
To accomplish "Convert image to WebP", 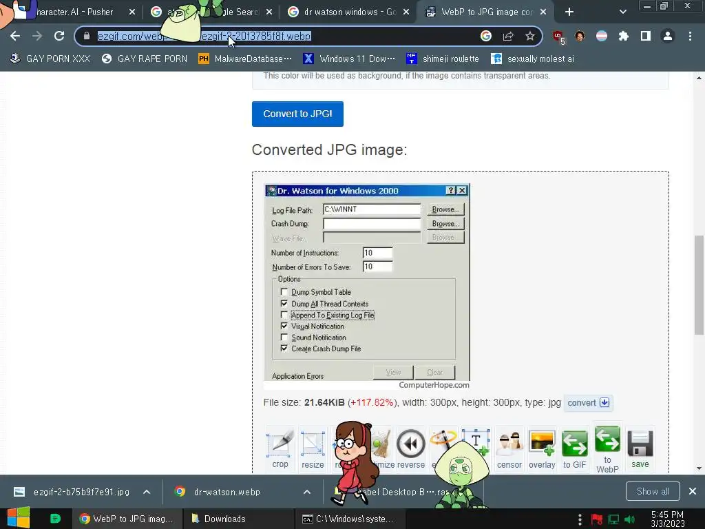I will 607,448.
